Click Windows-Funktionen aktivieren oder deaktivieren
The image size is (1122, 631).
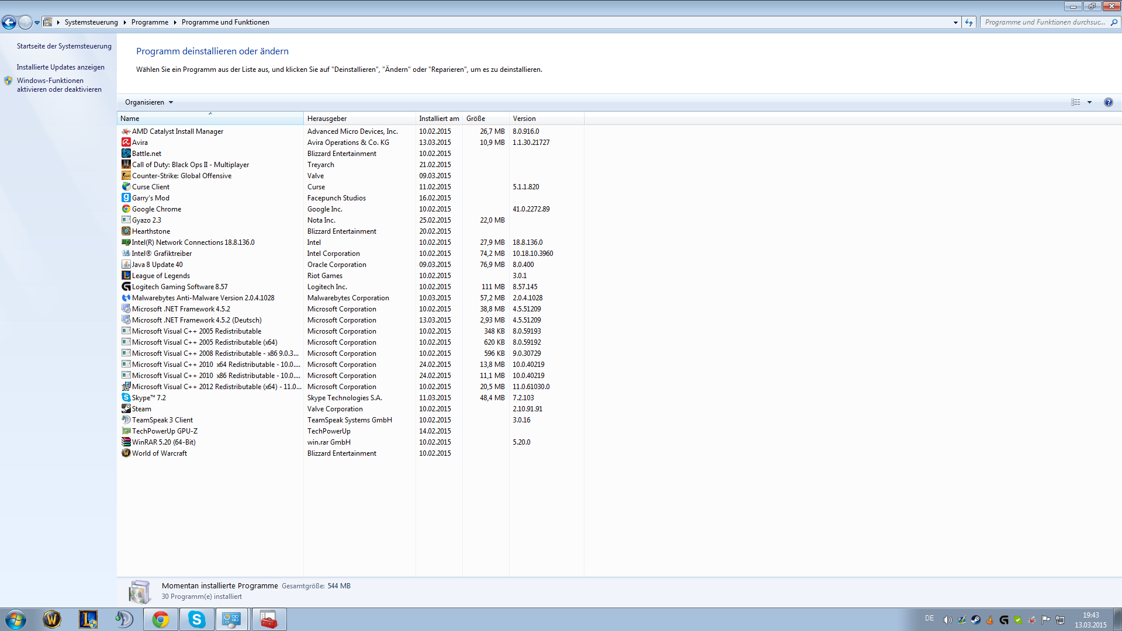pos(58,85)
